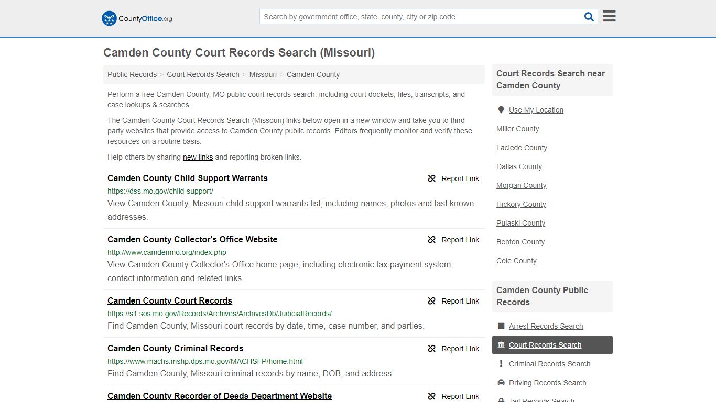Open Arrest Records Search sidebar item

click(546, 326)
